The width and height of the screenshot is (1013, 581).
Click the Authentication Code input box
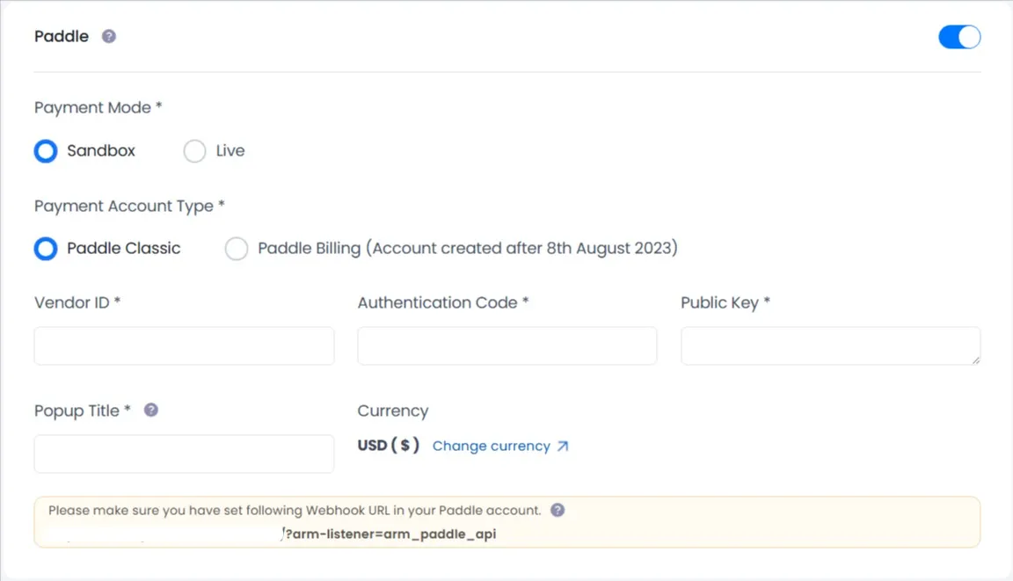click(506, 345)
